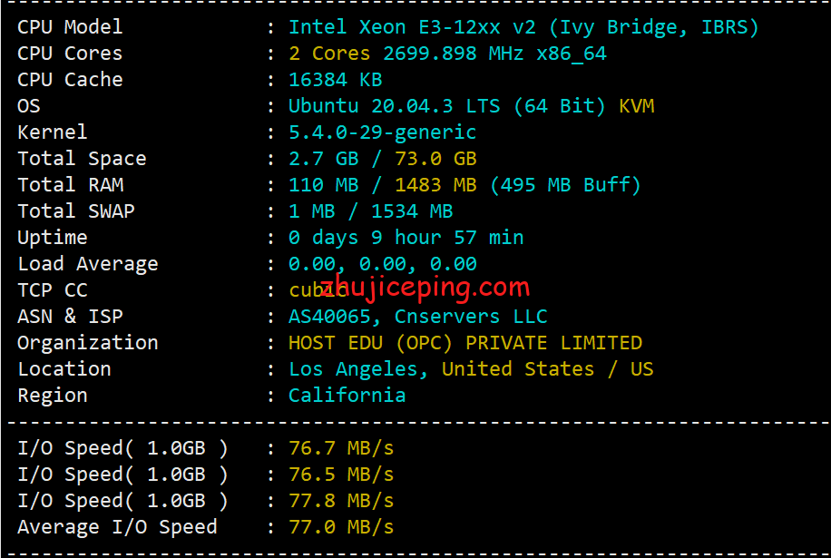
Task: Select the ASN & ISP label
Action: pyautogui.click(x=70, y=317)
